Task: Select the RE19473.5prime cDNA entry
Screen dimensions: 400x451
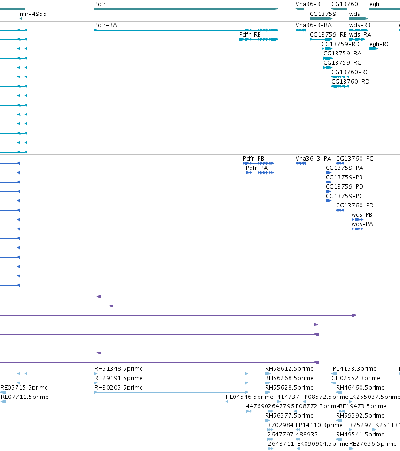Action: click(362, 406)
